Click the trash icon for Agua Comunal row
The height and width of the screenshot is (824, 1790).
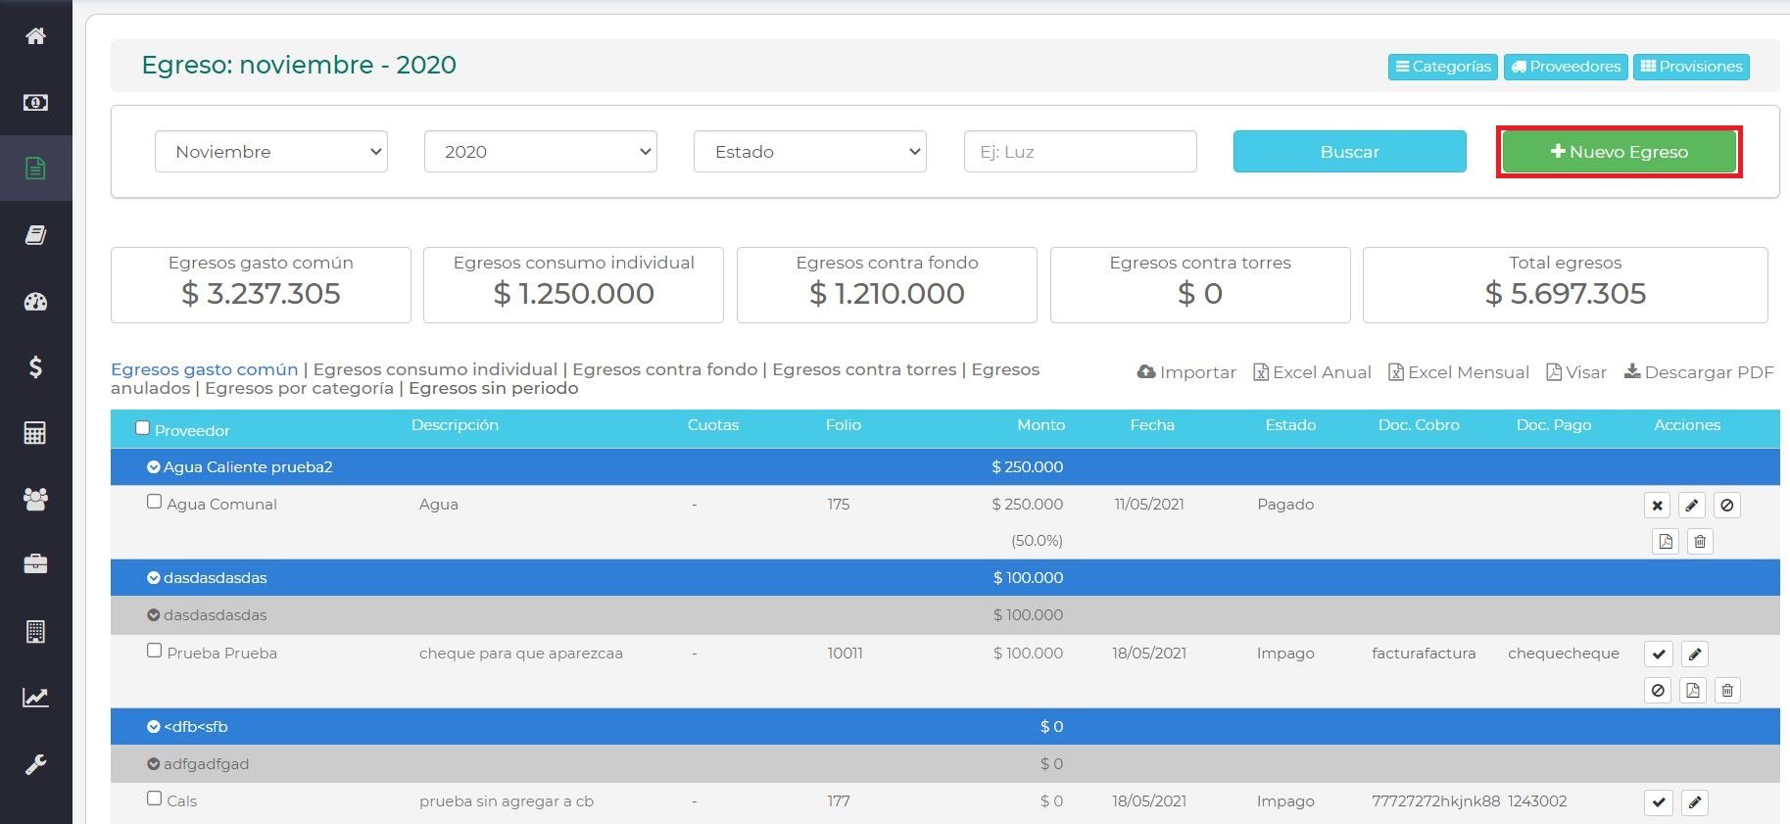point(1700,542)
